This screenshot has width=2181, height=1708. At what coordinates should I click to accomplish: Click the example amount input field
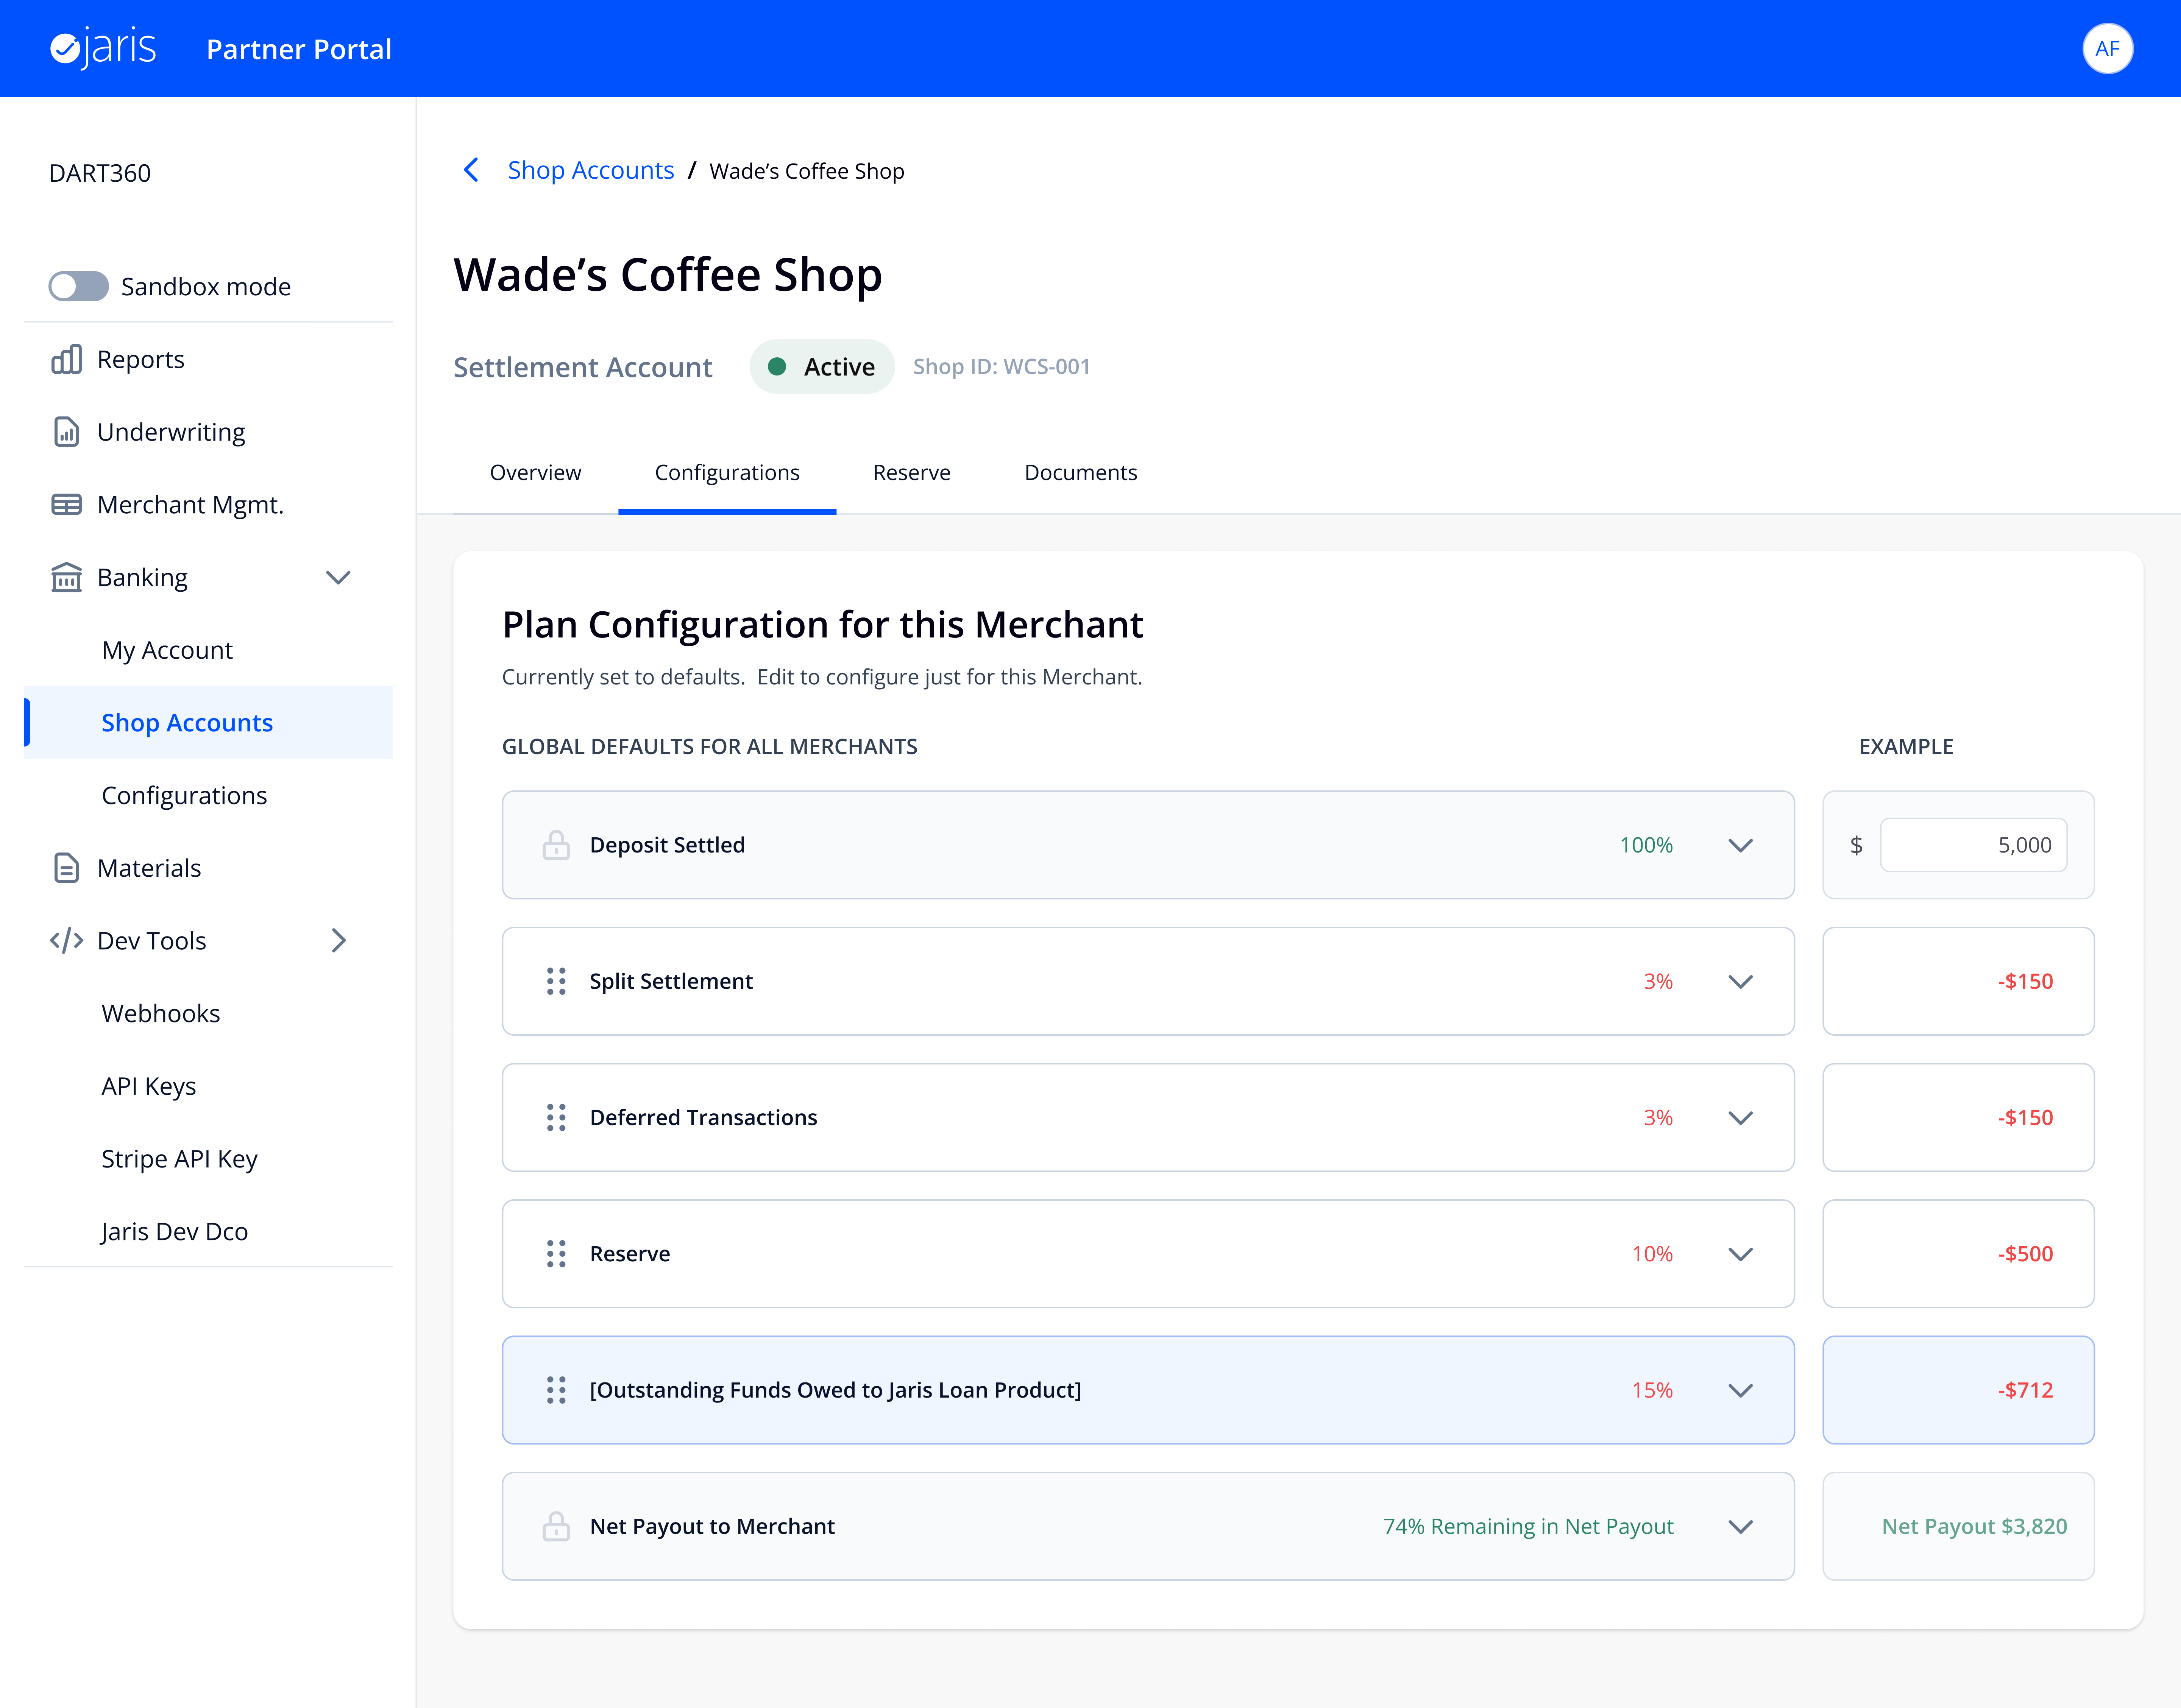coord(1973,845)
